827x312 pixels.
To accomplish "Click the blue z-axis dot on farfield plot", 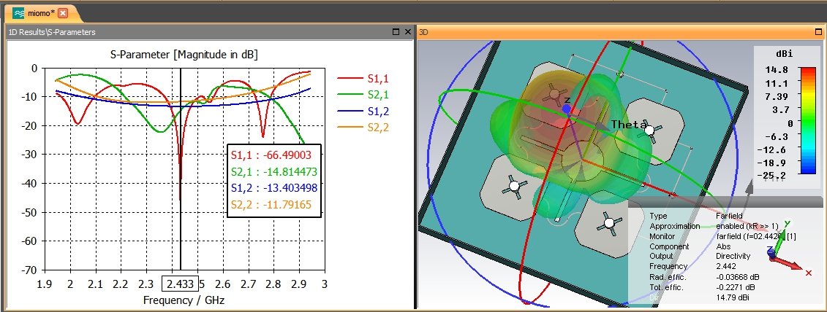I will tap(567, 109).
